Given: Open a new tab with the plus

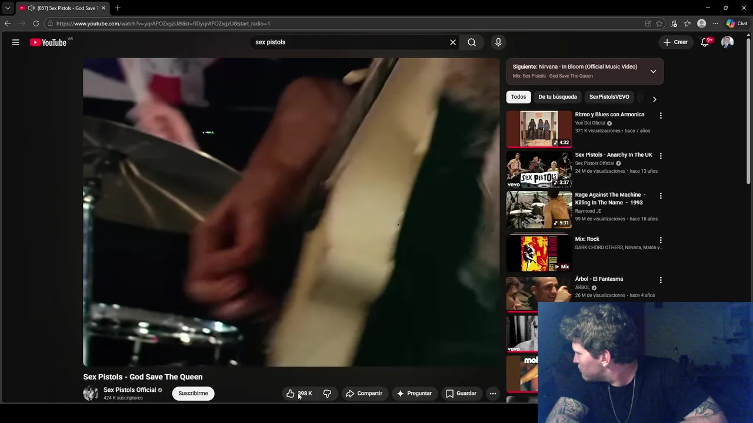Looking at the screenshot, I should (118, 8).
